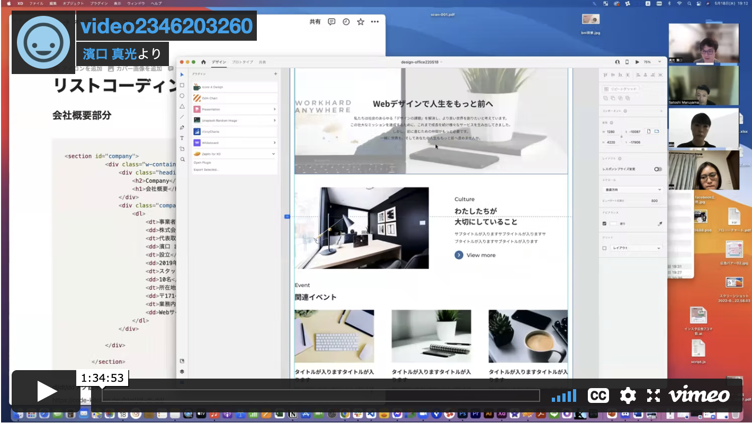752x423 pixels.
Task: Go to the XD Home screen icon
Action: (203, 62)
